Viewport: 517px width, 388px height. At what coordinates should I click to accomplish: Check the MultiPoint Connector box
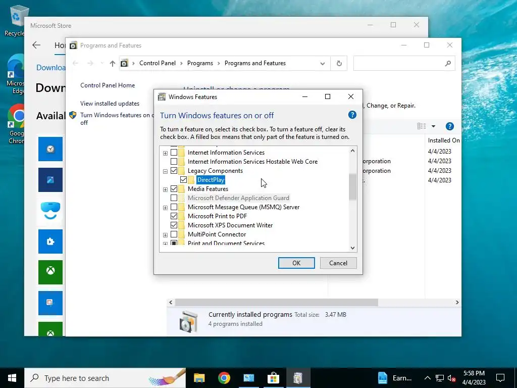click(x=174, y=234)
